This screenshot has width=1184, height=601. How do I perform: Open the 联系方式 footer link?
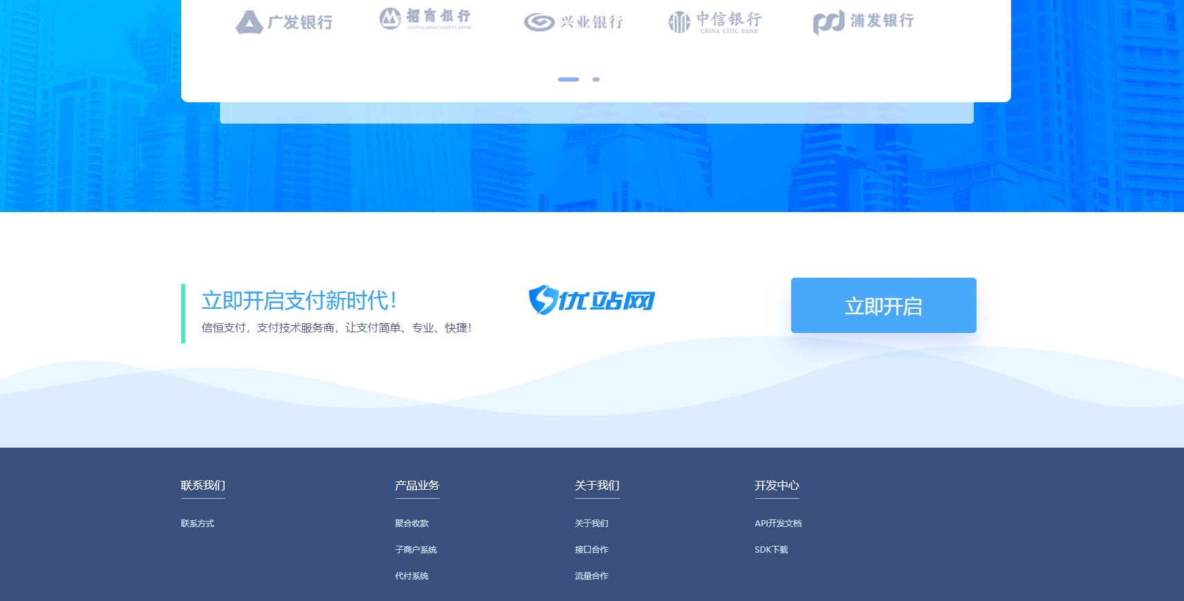click(x=197, y=524)
